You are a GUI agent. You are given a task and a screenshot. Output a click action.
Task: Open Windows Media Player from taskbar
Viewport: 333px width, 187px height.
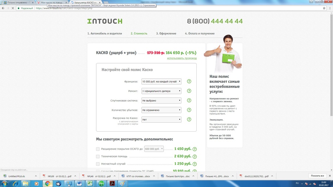point(36,183)
